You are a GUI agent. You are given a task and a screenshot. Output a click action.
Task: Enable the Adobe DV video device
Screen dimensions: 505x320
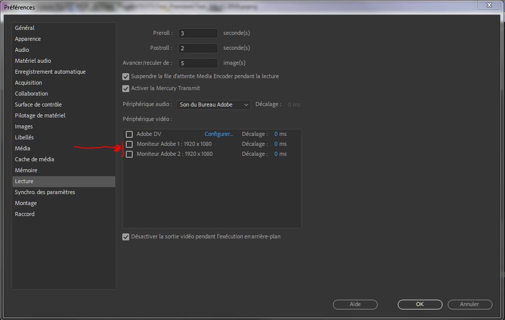(x=129, y=134)
